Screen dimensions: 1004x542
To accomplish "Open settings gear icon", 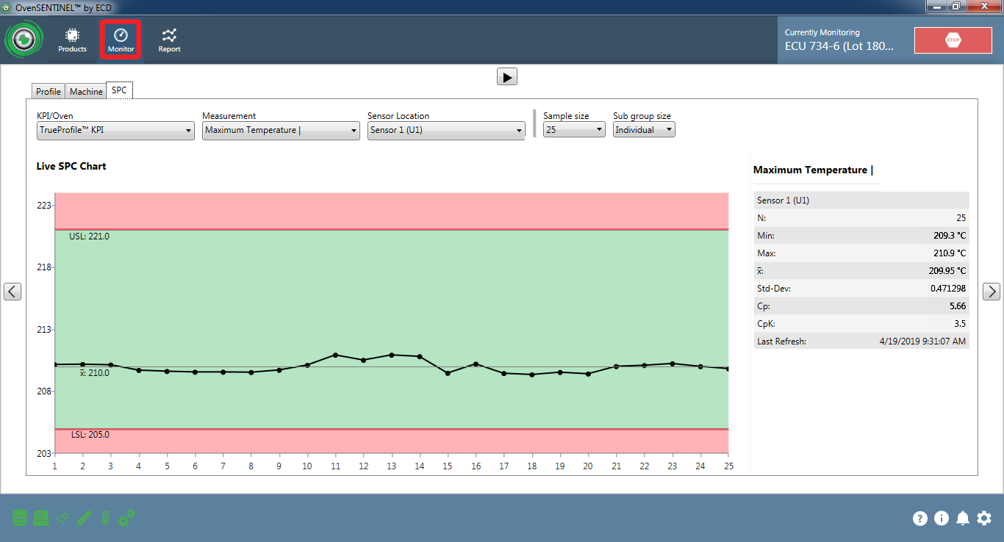I will click(x=984, y=518).
